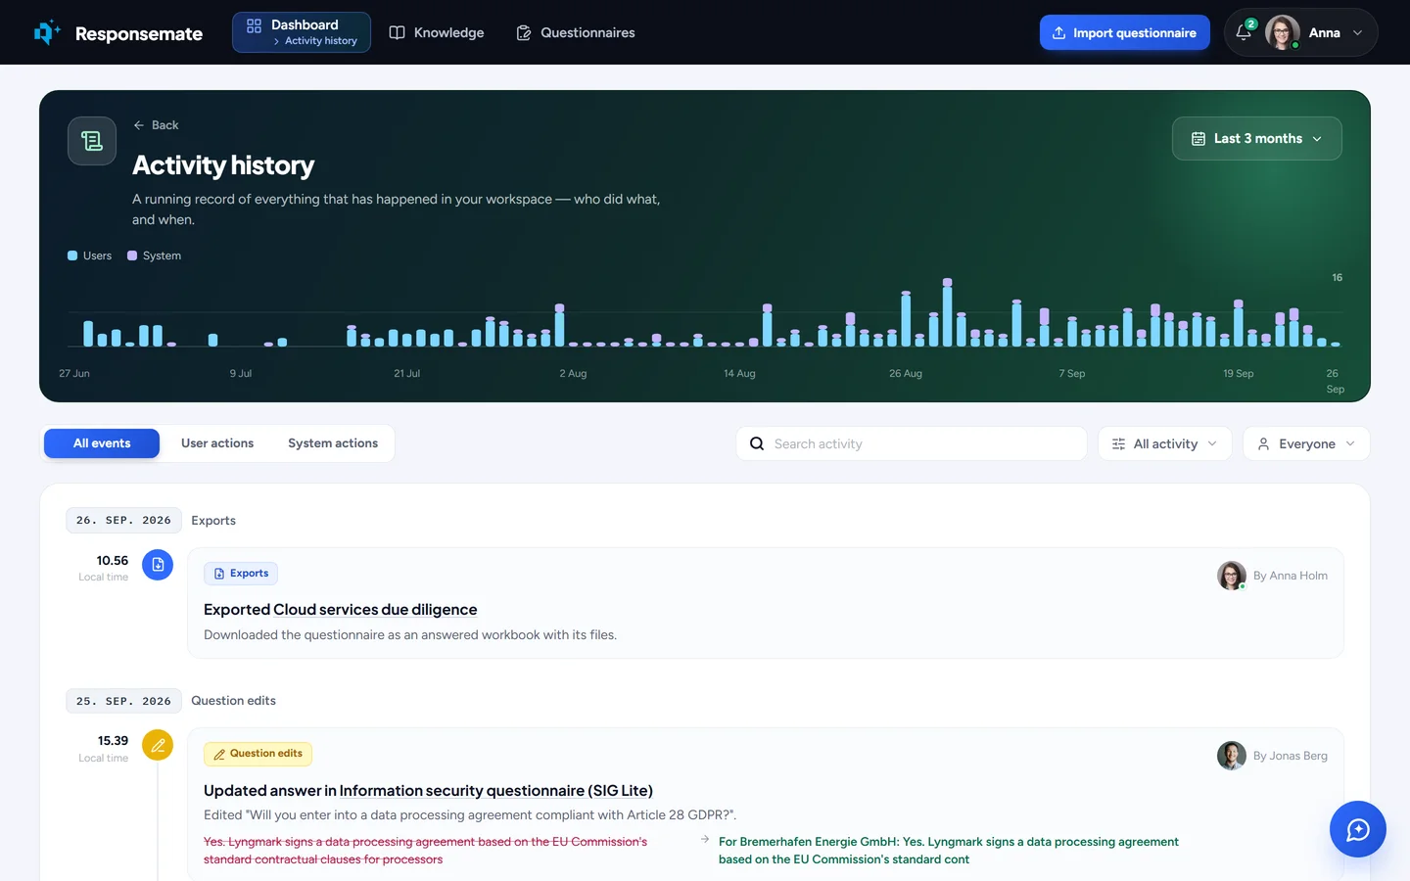Click the Question edits tag chip
This screenshot has height=881, width=1410.
(x=258, y=754)
